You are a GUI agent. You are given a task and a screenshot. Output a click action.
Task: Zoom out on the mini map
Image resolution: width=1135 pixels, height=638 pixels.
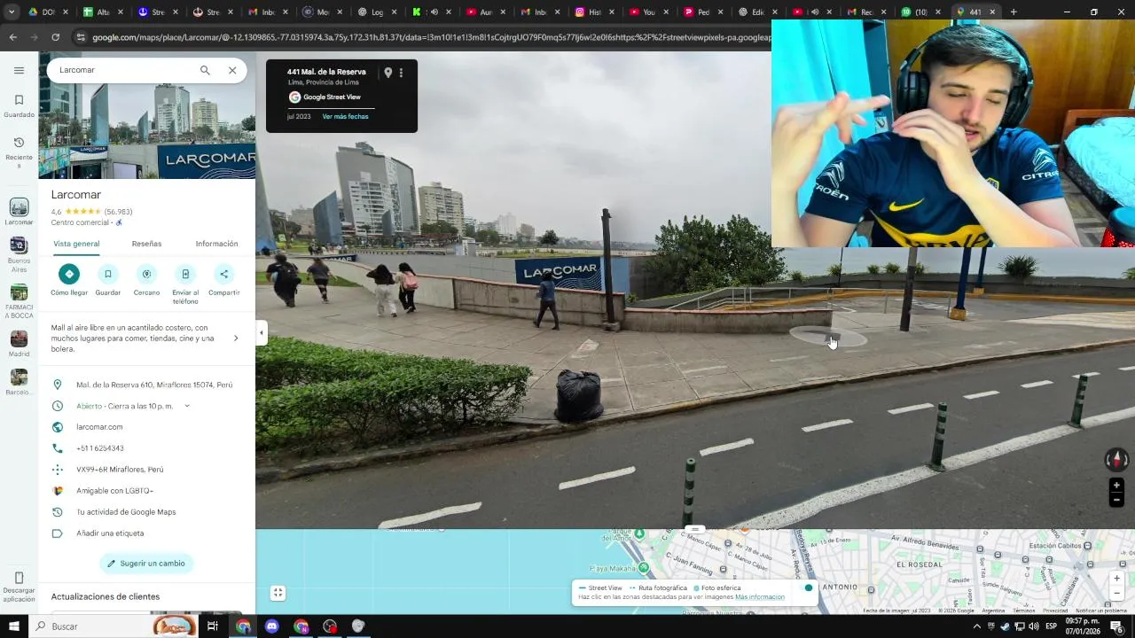[1116, 593]
